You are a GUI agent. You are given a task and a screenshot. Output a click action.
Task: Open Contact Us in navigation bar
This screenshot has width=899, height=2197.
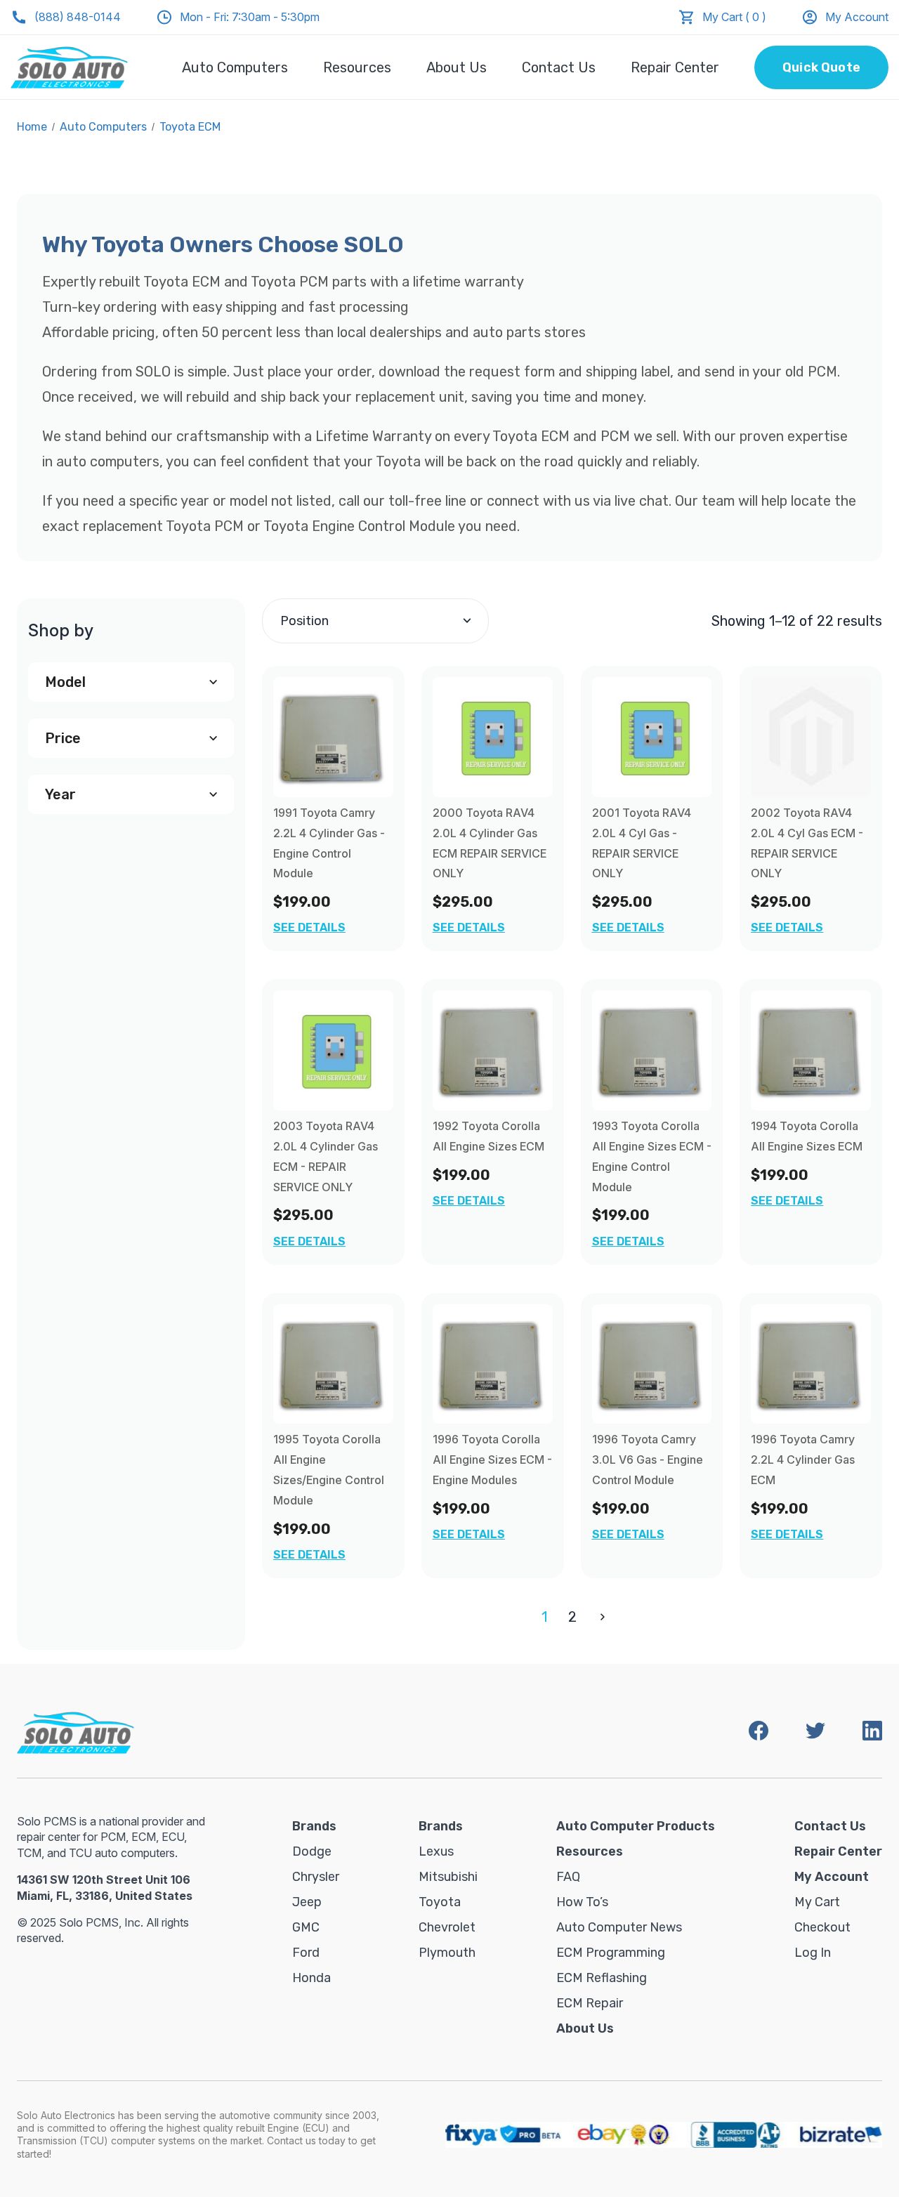click(x=558, y=67)
